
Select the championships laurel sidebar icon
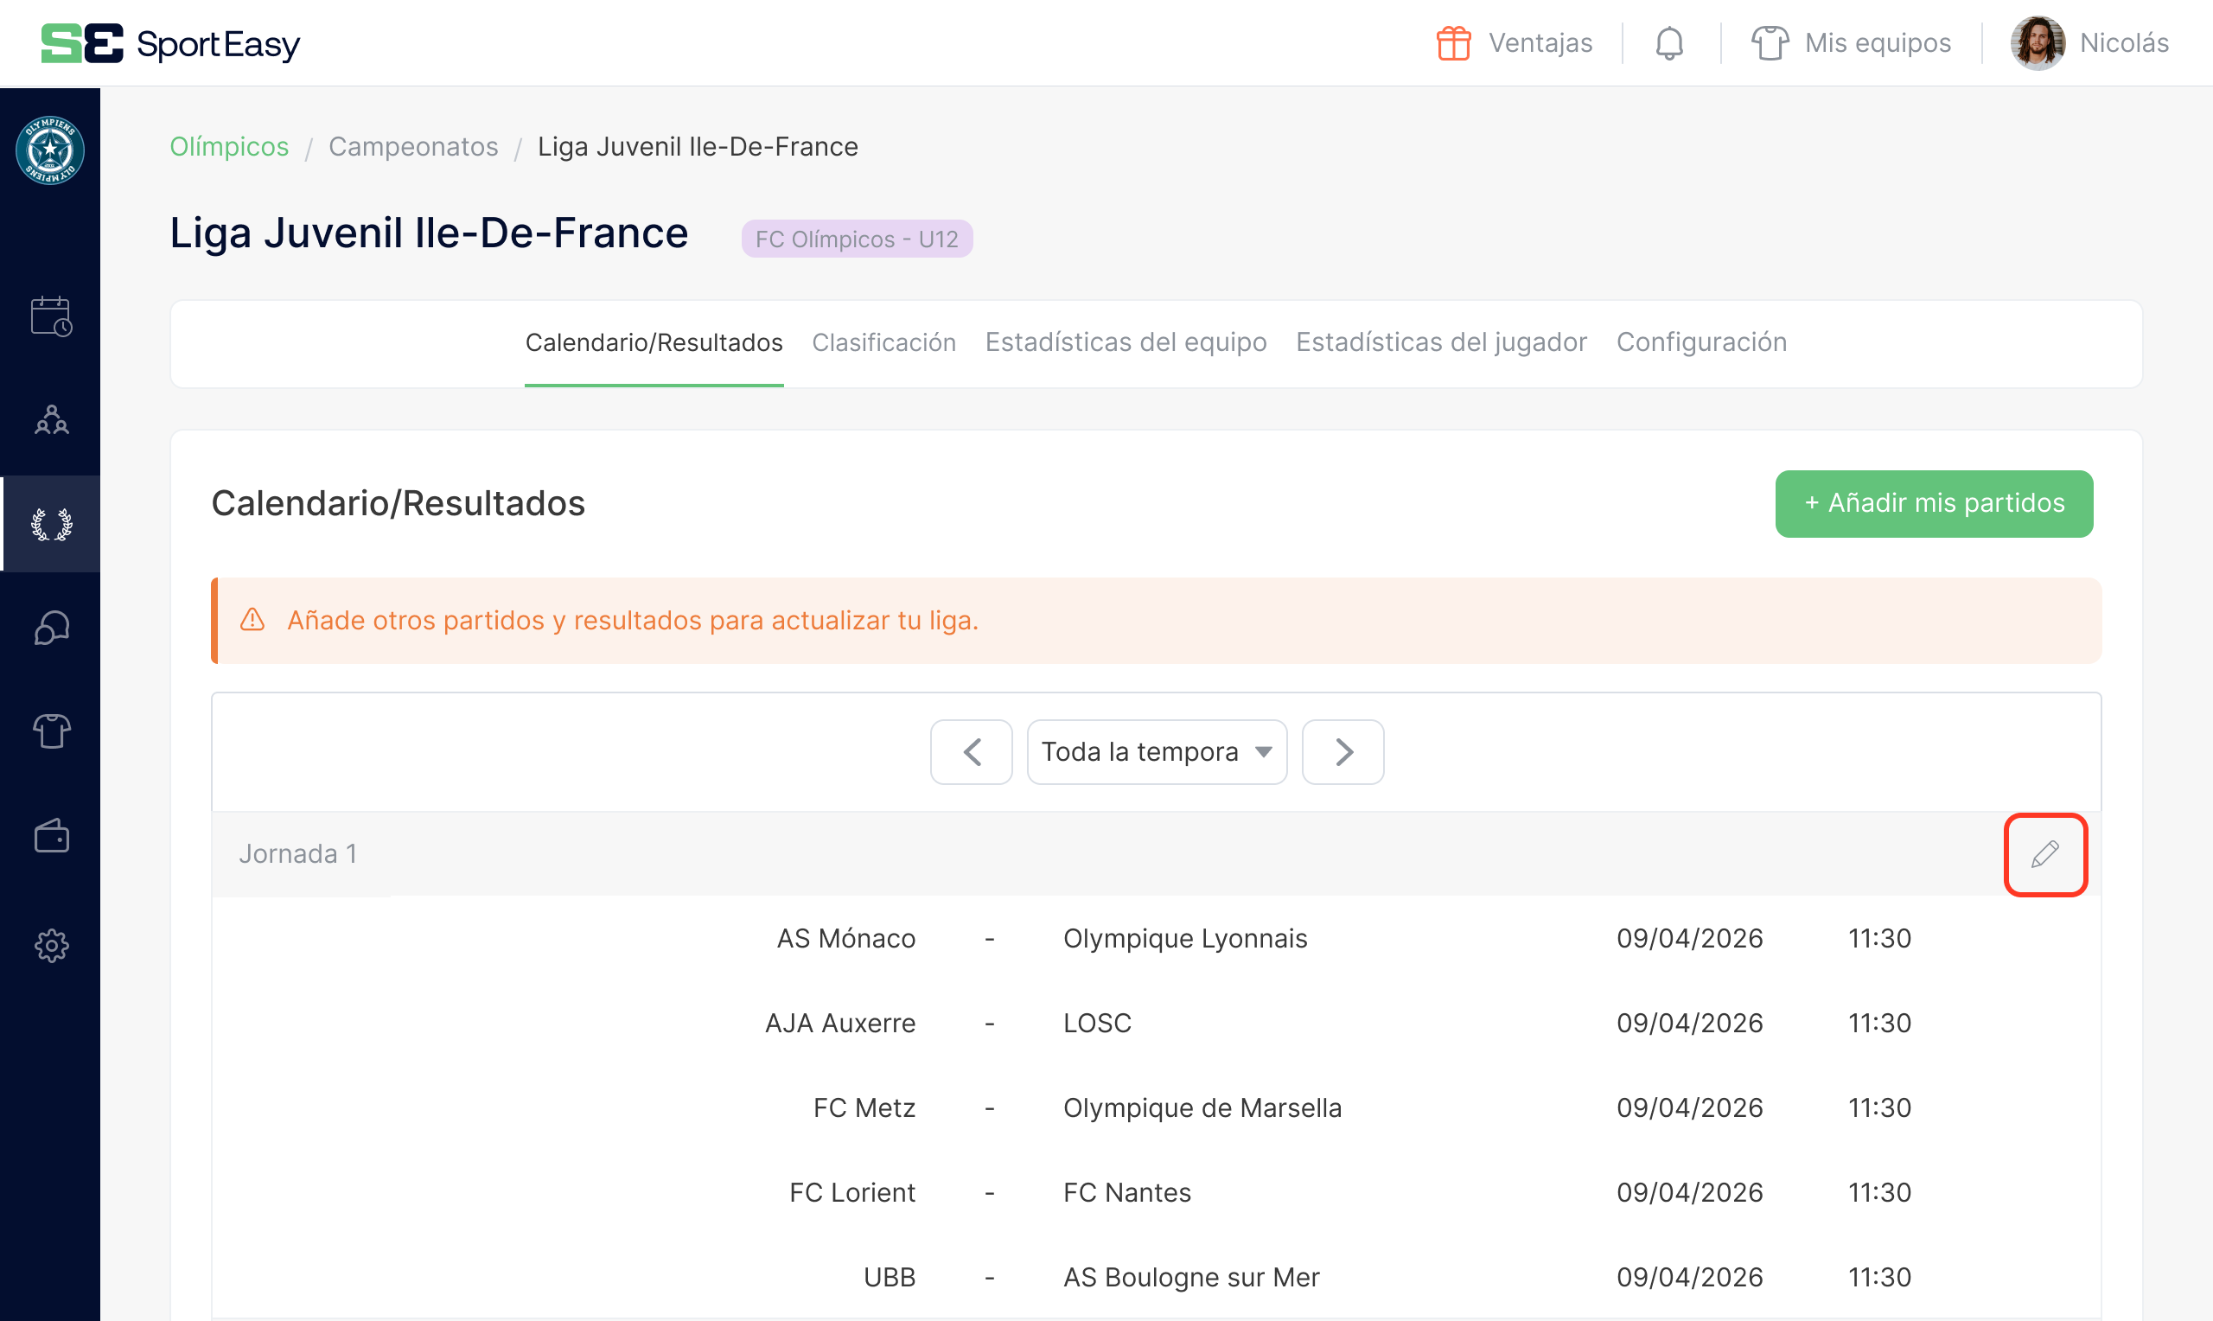coord(52,524)
